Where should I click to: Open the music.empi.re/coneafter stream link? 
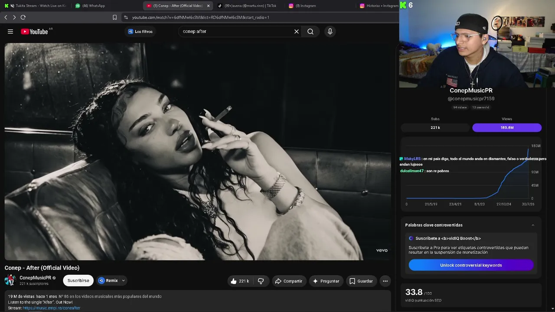(52, 308)
